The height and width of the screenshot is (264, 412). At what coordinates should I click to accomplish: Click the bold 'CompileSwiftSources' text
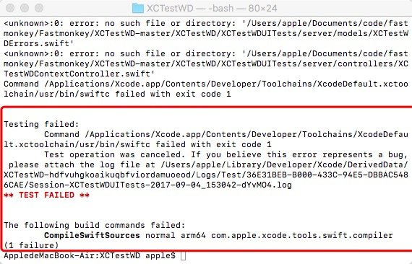(x=92, y=235)
